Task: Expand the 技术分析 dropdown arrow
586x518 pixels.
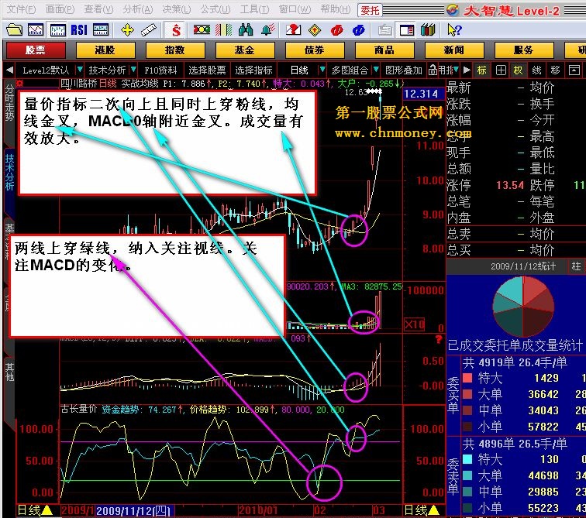Action: coord(133,70)
